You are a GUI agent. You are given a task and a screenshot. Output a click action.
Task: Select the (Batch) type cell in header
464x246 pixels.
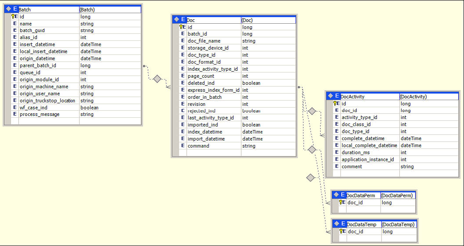pyautogui.click(x=110, y=10)
